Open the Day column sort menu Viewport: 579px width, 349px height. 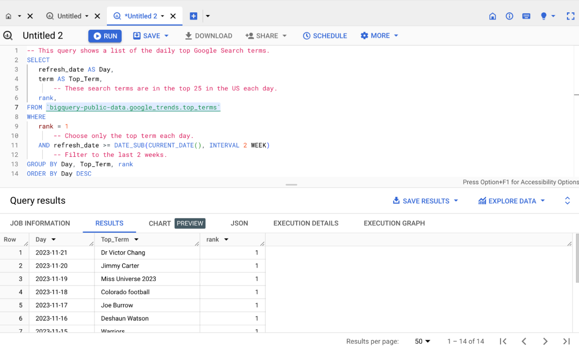click(53, 239)
